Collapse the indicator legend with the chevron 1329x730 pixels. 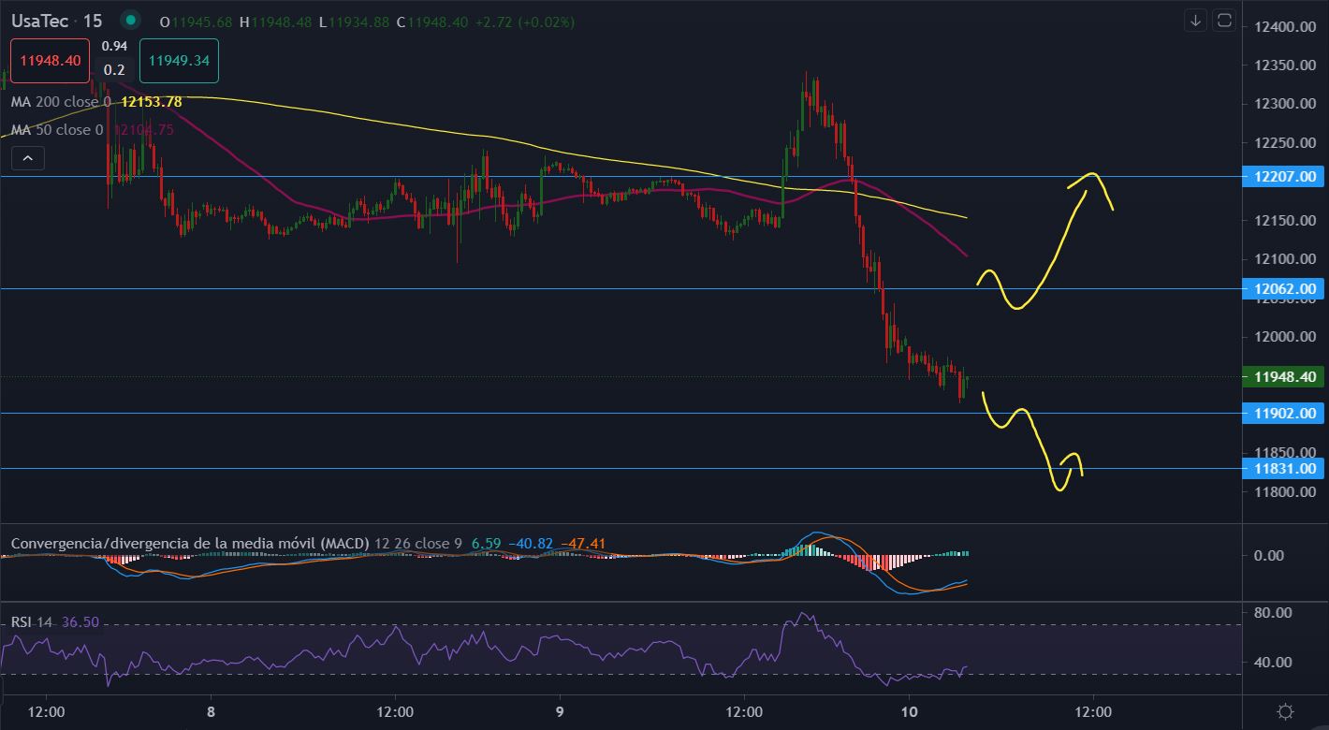27,159
